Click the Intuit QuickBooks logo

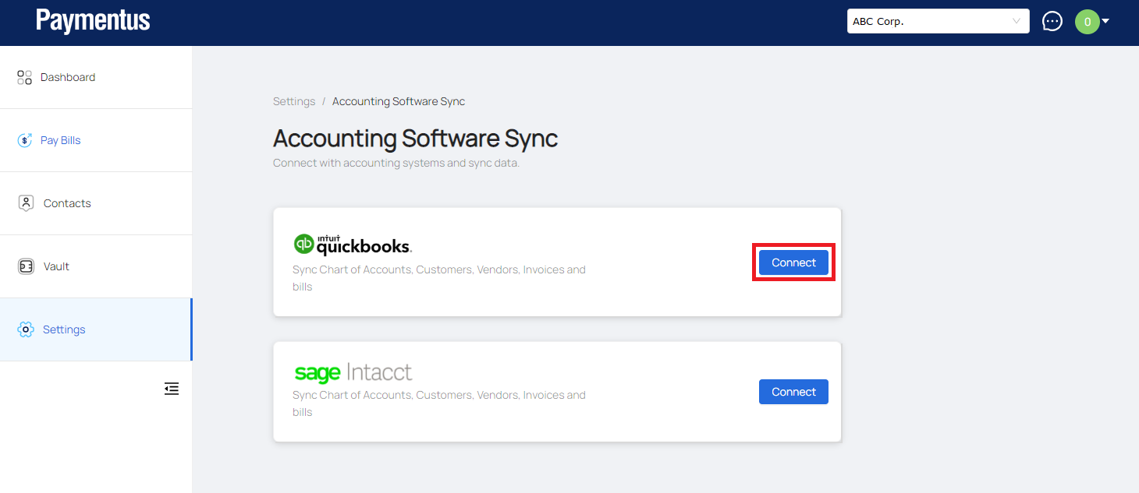(x=352, y=245)
